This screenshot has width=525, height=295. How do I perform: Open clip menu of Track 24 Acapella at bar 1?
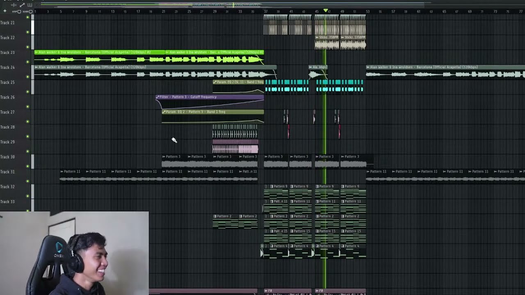point(37,67)
